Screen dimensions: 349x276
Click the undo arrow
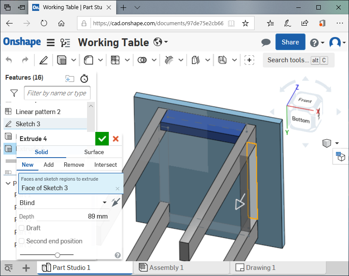[x=9, y=60]
